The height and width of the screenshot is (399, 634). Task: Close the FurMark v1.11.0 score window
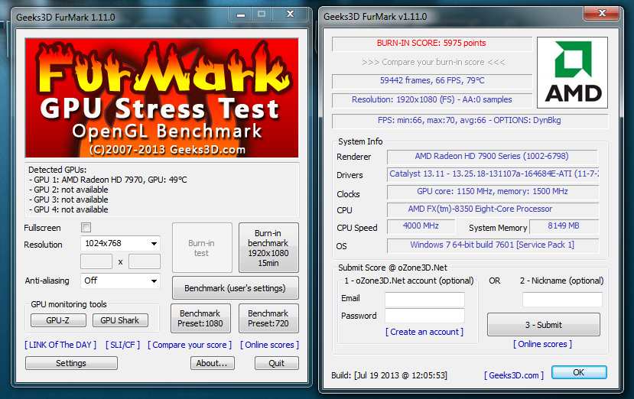click(x=602, y=13)
